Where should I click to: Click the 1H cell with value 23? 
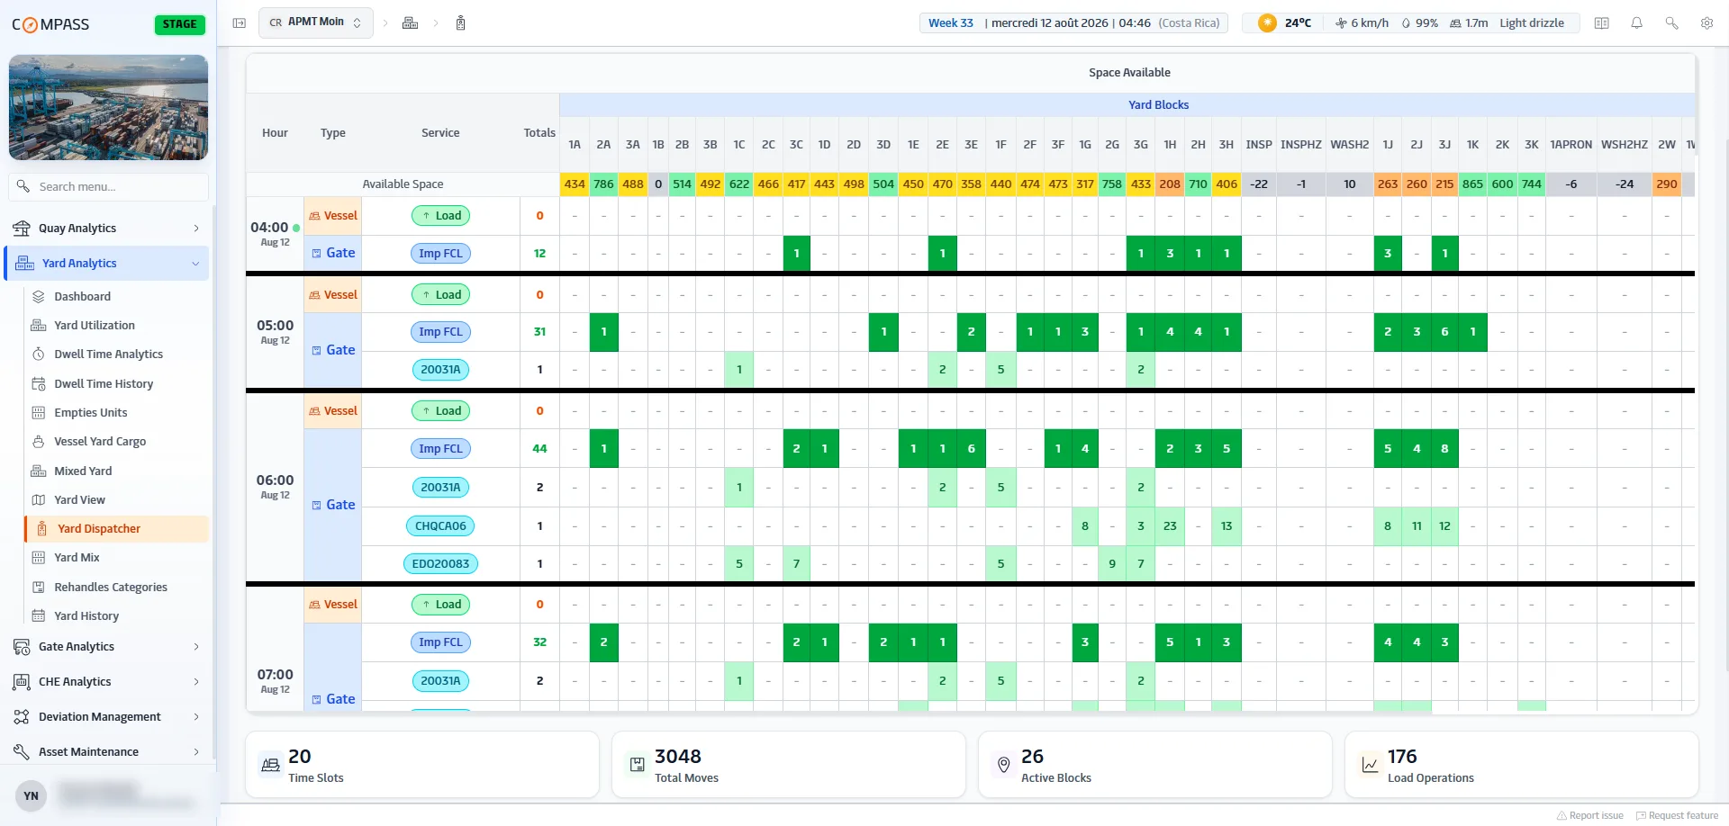[1170, 526]
